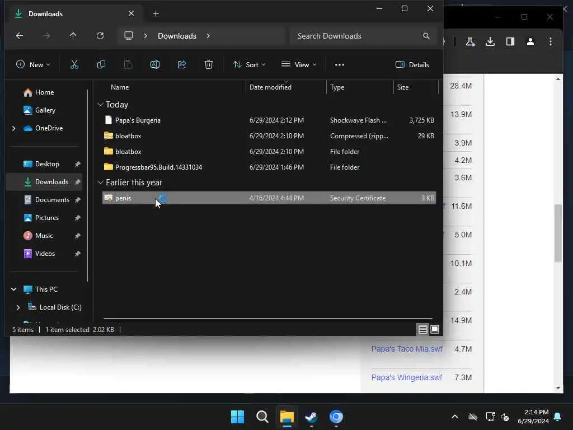Click the Downloads segment in address bar

(177, 36)
